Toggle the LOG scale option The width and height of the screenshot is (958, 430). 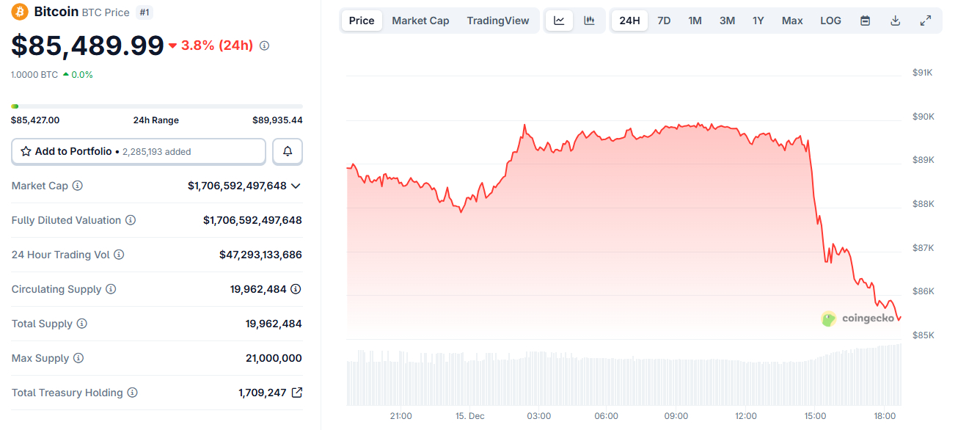(830, 21)
